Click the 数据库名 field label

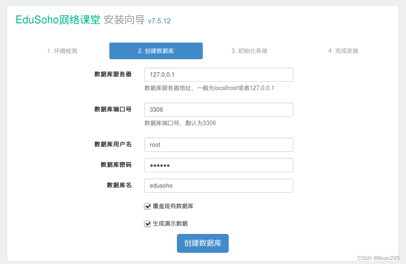(x=119, y=185)
